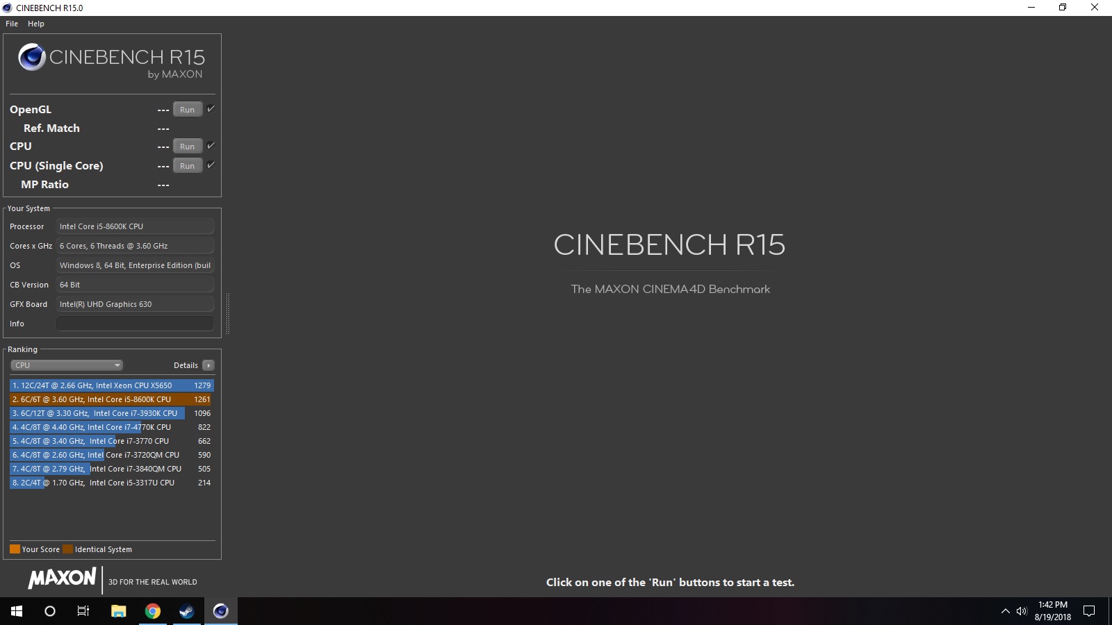Screen dimensions: 1112x625
Task: Click the Your Score orange swatch
Action: [x=15, y=549]
